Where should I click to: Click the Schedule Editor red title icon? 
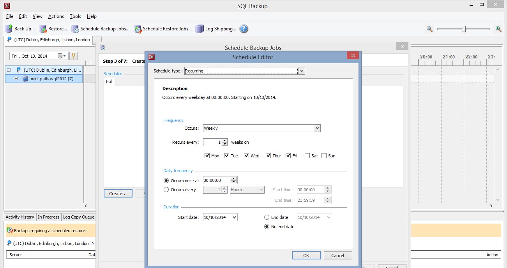click(152, 56)
